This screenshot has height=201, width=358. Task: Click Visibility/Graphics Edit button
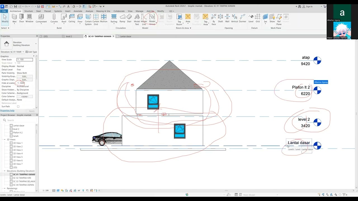[25, 76]
